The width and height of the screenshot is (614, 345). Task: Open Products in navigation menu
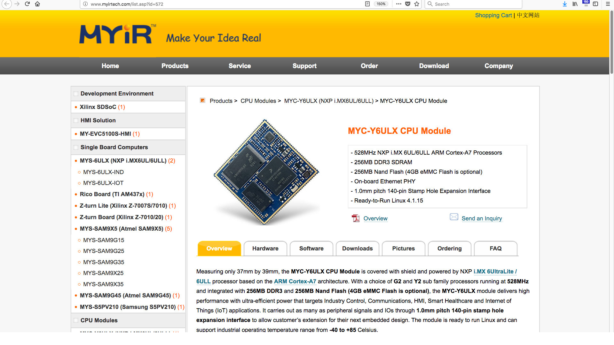click(175, 66)
